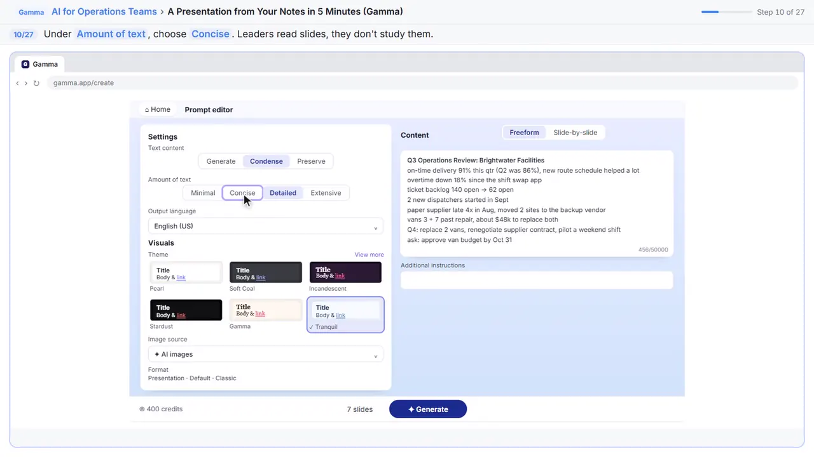The image size is (814, 457).
Task: Click the browser back arrow
Action: 18,83
